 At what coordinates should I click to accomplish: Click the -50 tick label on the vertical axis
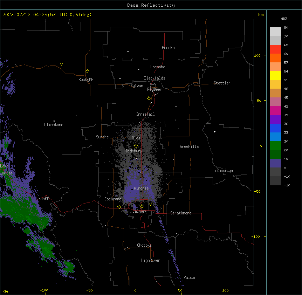click(258, 191)
